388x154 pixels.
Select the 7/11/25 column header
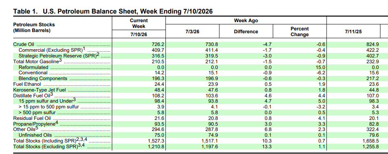point(353,32)
